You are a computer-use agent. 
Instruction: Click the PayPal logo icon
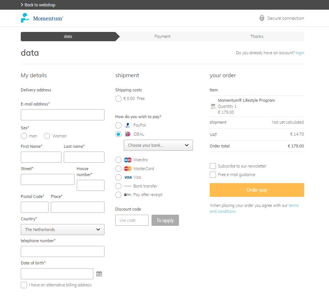[127, 125]
